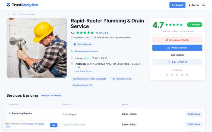This screenshot has width=212, height=132.
Task: Click the location pin icon beside Address
Action: [x=72, y=63]
